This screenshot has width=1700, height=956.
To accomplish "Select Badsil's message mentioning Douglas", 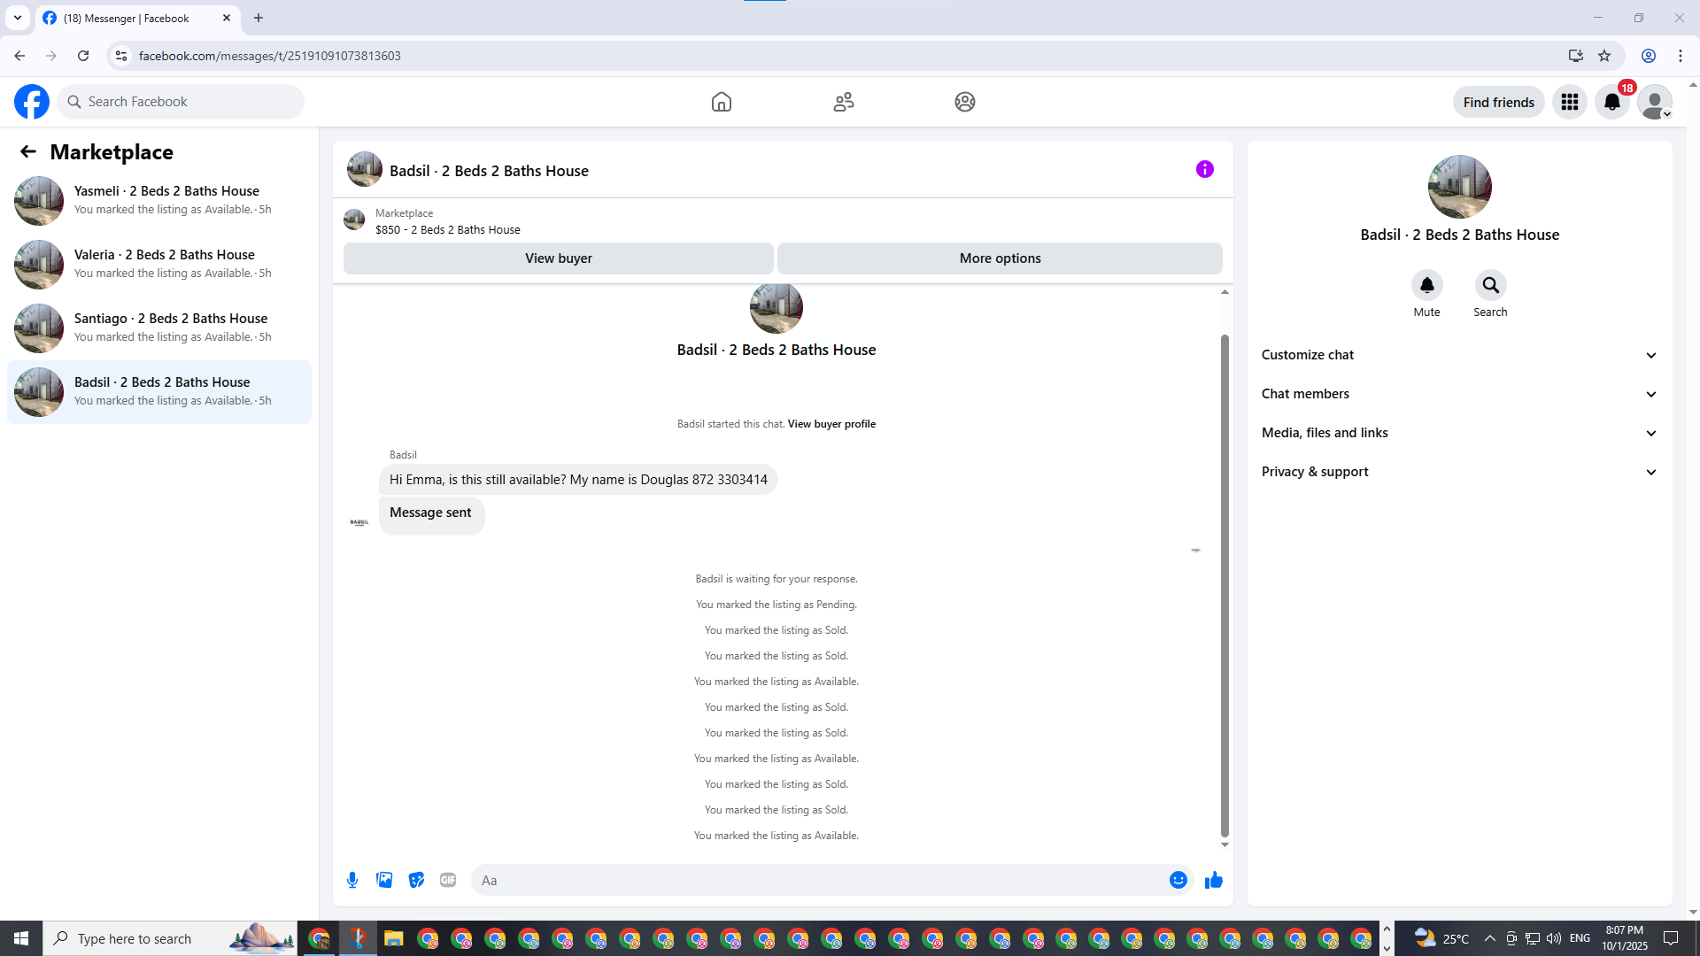I will [x=578, y=480].
